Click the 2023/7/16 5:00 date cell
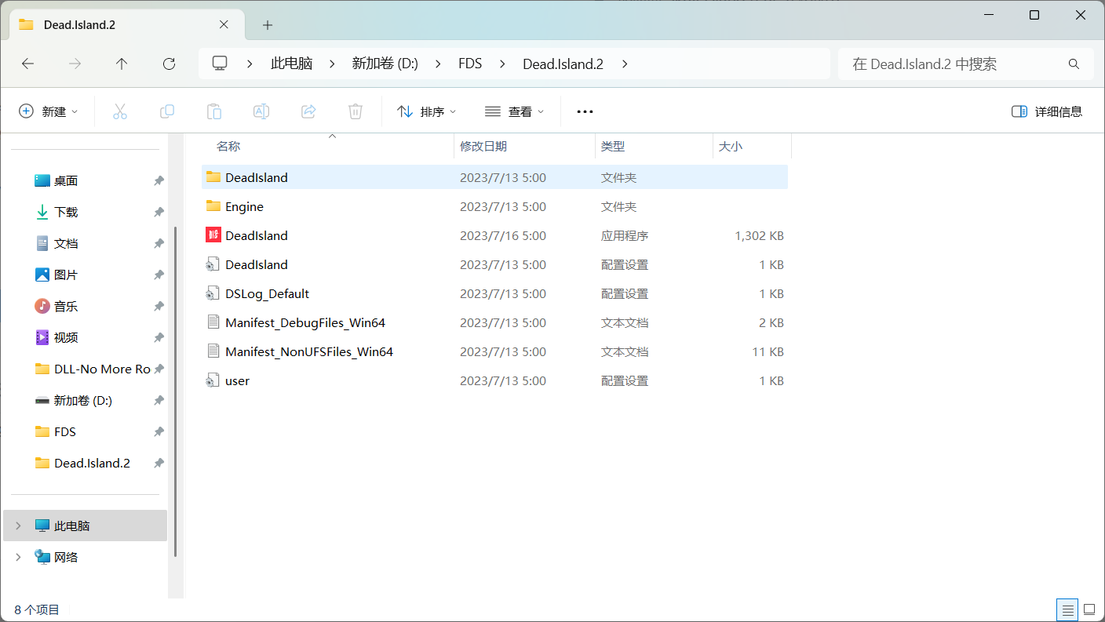Viewport: 1105px width, 622px height. coord(503,235)
